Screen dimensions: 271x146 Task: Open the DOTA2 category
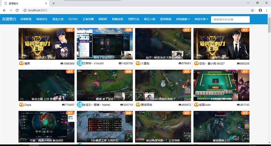coord(73,19)
